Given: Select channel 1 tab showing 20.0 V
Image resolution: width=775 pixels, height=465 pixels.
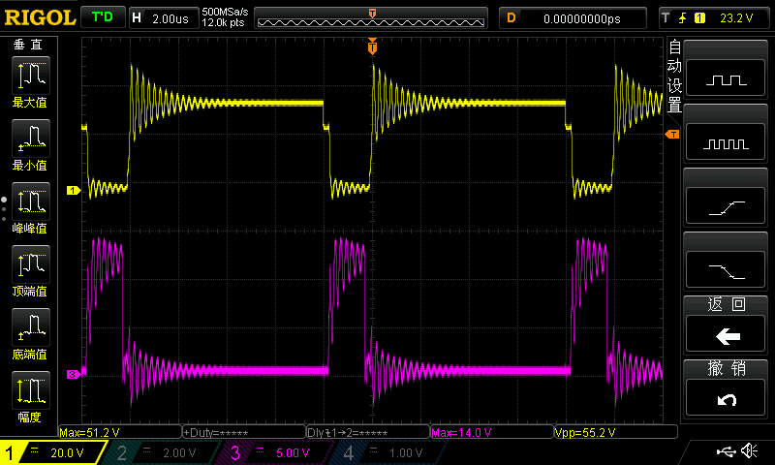Looking at the screenshot, I should (52, 452).
